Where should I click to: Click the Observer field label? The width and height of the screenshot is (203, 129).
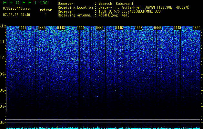[66, 4]
